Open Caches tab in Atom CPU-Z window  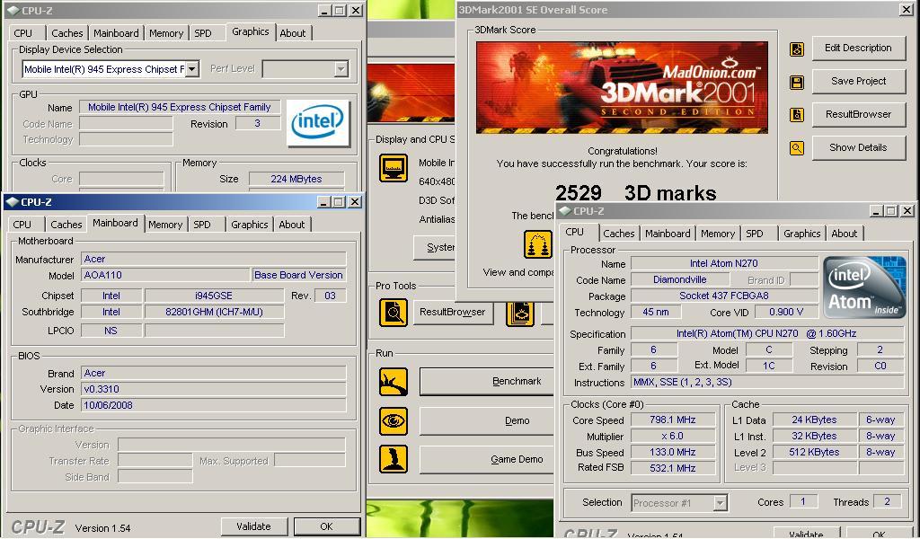(619, 234)
